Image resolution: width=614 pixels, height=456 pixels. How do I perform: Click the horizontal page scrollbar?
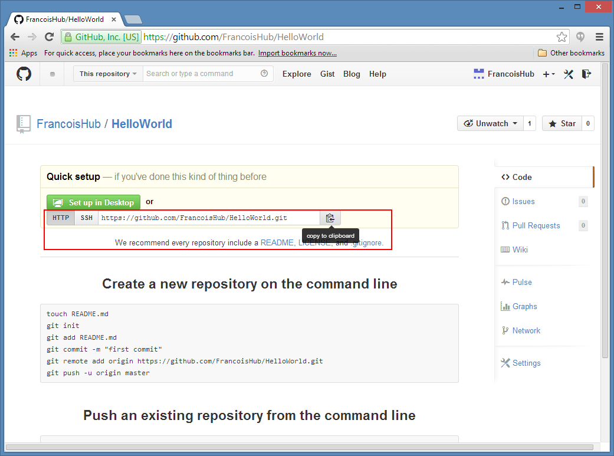(300, 447)
